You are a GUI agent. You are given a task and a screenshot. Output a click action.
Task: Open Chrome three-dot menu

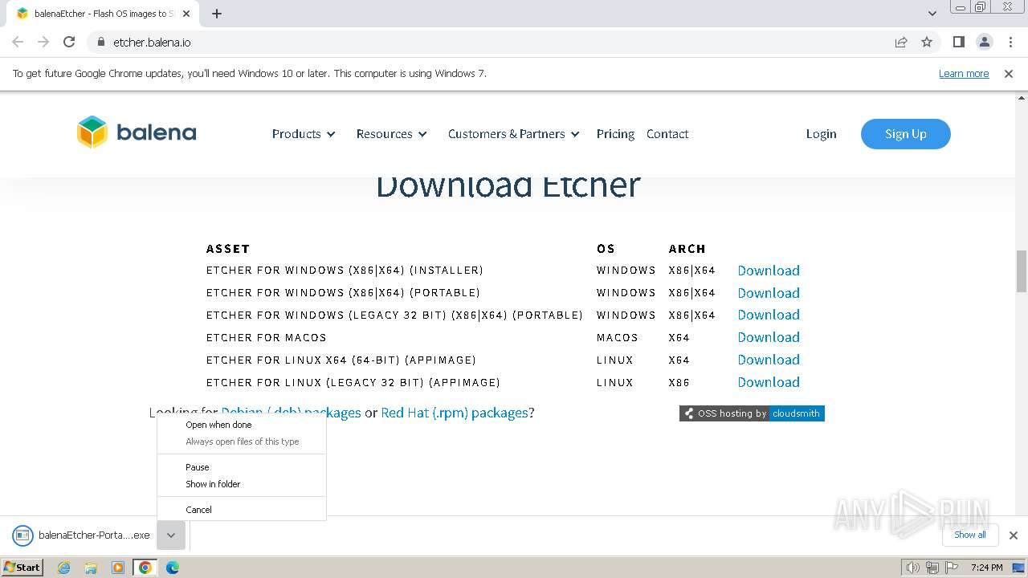(1010, 42)
